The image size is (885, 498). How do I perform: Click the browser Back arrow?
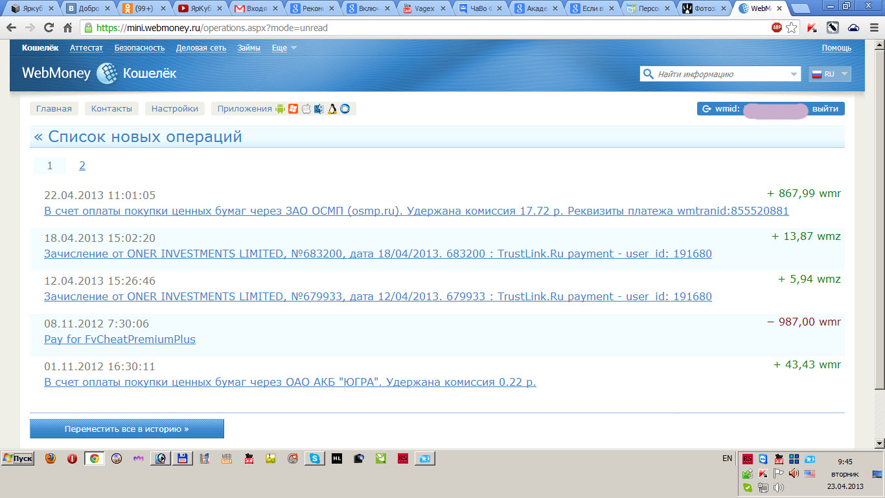point(11,28)
